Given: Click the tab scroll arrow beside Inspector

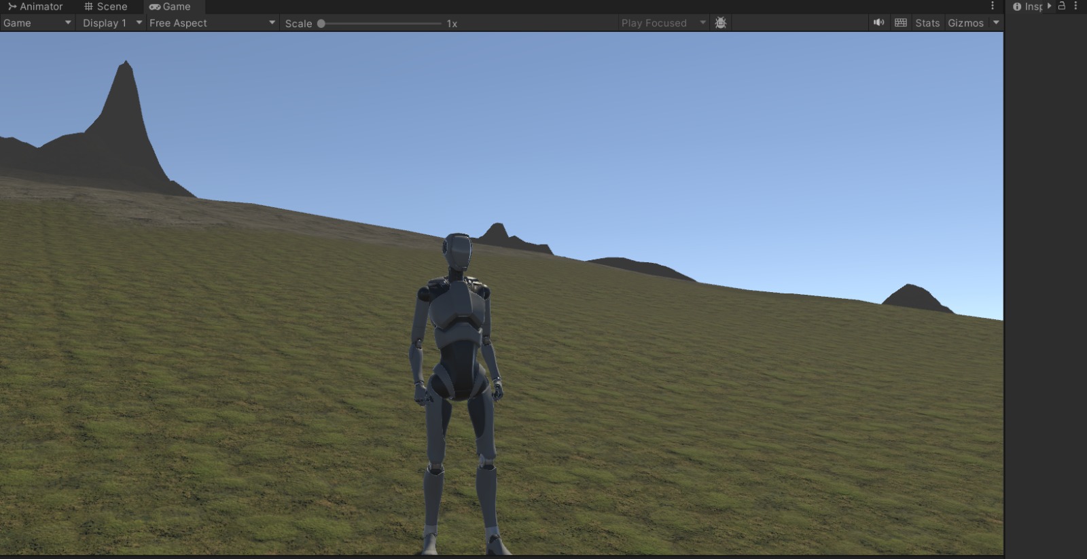Looking at the screenshot, I should pyautogui.click(x=1050, y=6).
